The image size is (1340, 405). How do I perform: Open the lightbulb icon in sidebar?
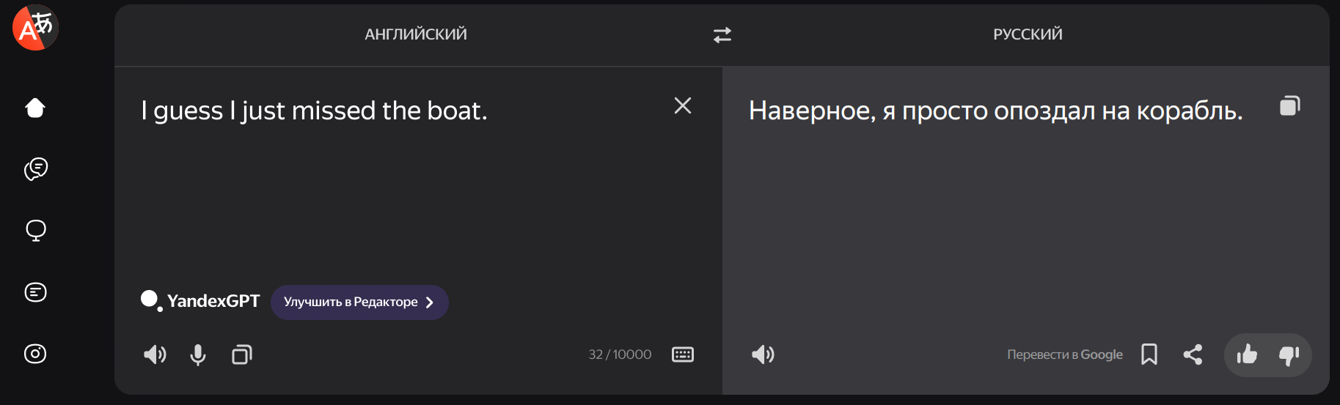[x=35, y=231]
